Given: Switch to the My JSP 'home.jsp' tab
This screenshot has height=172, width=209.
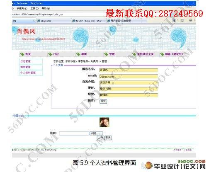Looking at the screenshot, I should (89, 21).
